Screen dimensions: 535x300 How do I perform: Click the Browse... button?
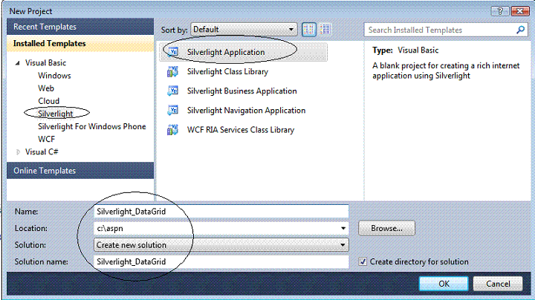[x=386, y=229]
